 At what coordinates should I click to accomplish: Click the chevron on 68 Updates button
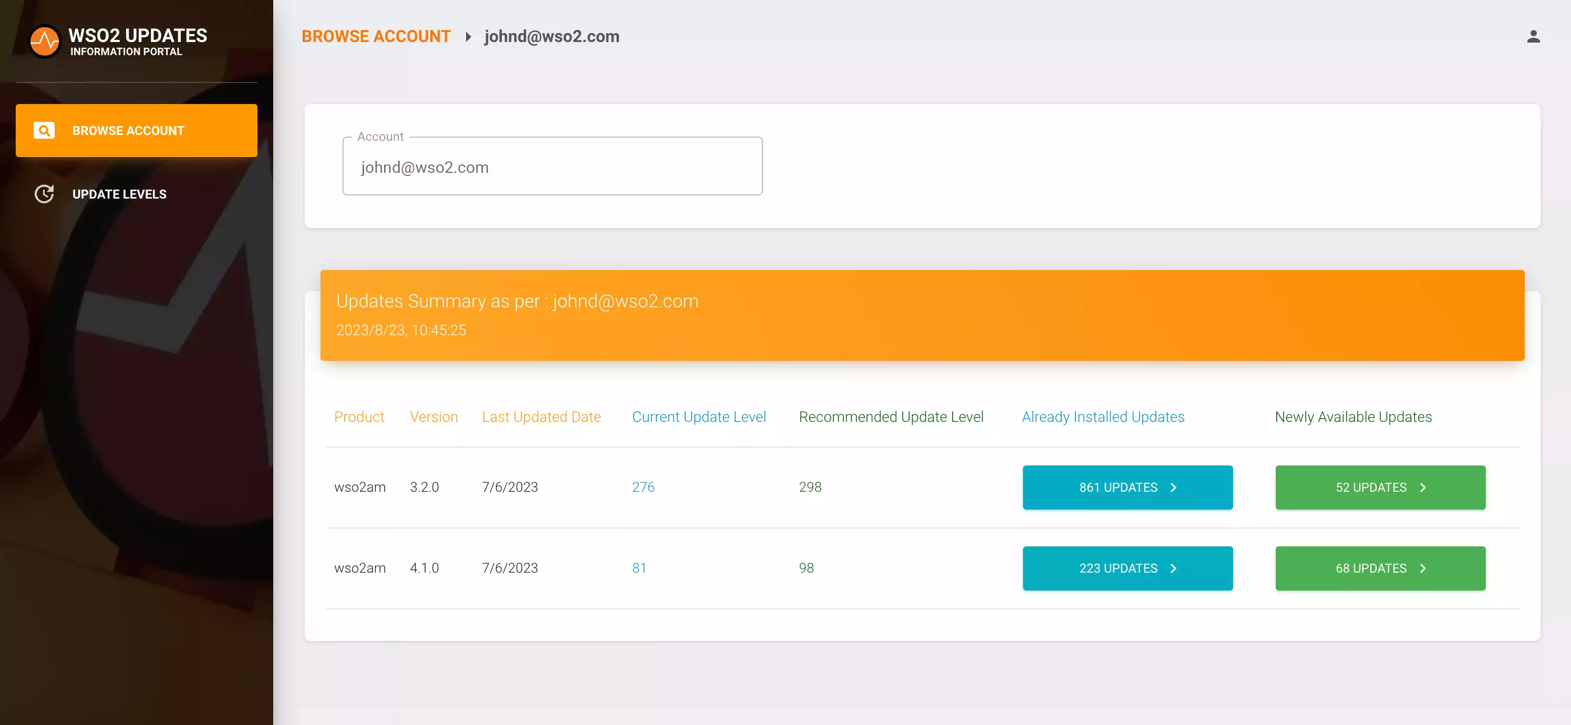coord(1423,568)
